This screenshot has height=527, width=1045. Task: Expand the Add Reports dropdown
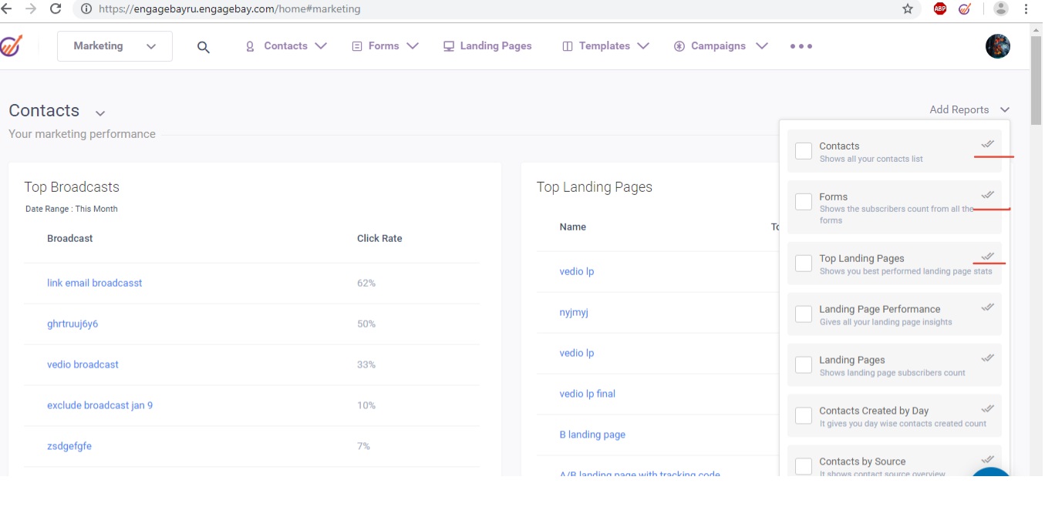coord(969,110)
